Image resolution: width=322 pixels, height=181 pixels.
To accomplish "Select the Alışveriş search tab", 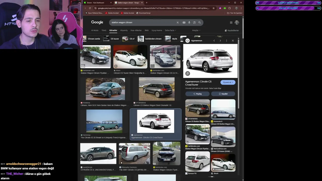I will pos(124,30).
